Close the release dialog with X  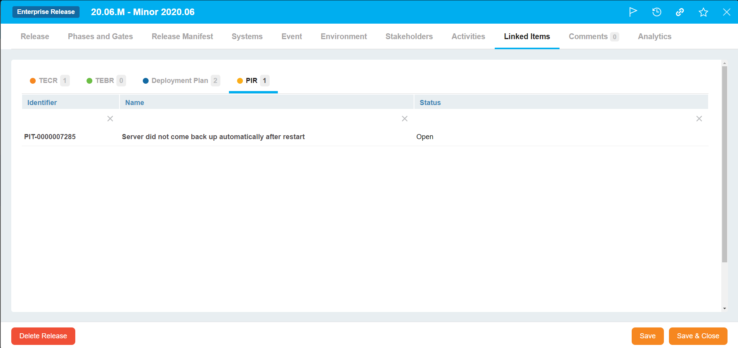pyautogui.click(x=726, y=12)
